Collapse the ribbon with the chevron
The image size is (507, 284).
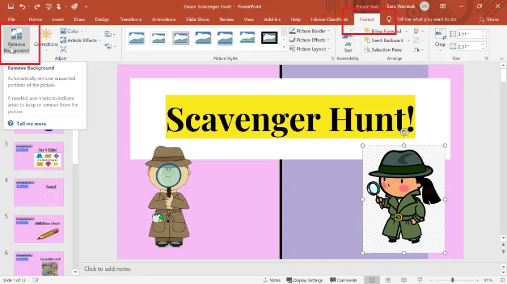[502, 59]
